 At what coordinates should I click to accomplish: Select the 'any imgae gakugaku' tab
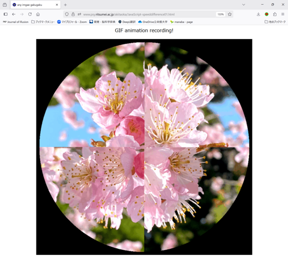pos(35,5)
